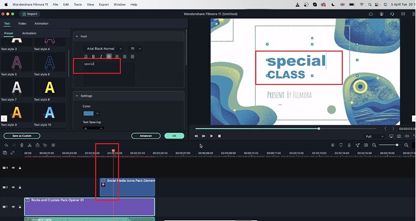Open the Arial Black Normal font dropdown
The width and height of the screenshot is (416, 221).
click(103, 49)
